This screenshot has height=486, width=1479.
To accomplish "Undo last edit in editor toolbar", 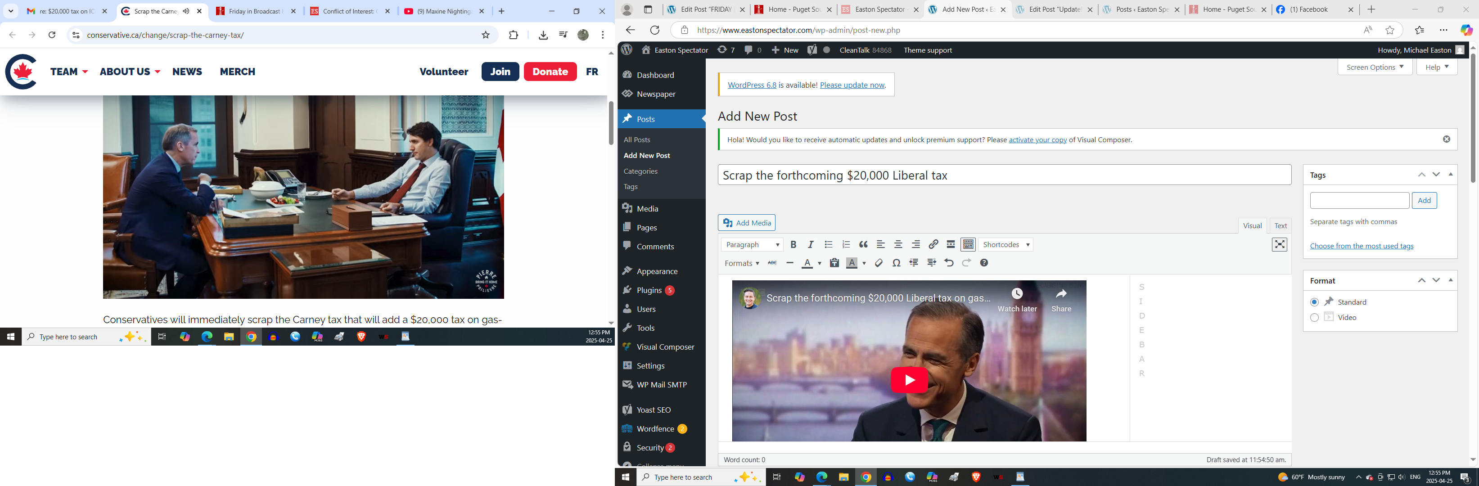I will (x=948, y=263).
